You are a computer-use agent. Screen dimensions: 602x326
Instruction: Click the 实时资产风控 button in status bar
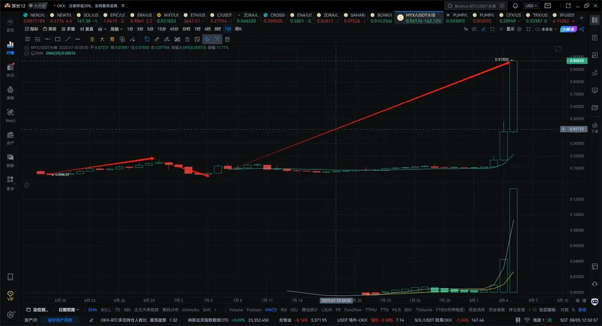coord(60,319)
